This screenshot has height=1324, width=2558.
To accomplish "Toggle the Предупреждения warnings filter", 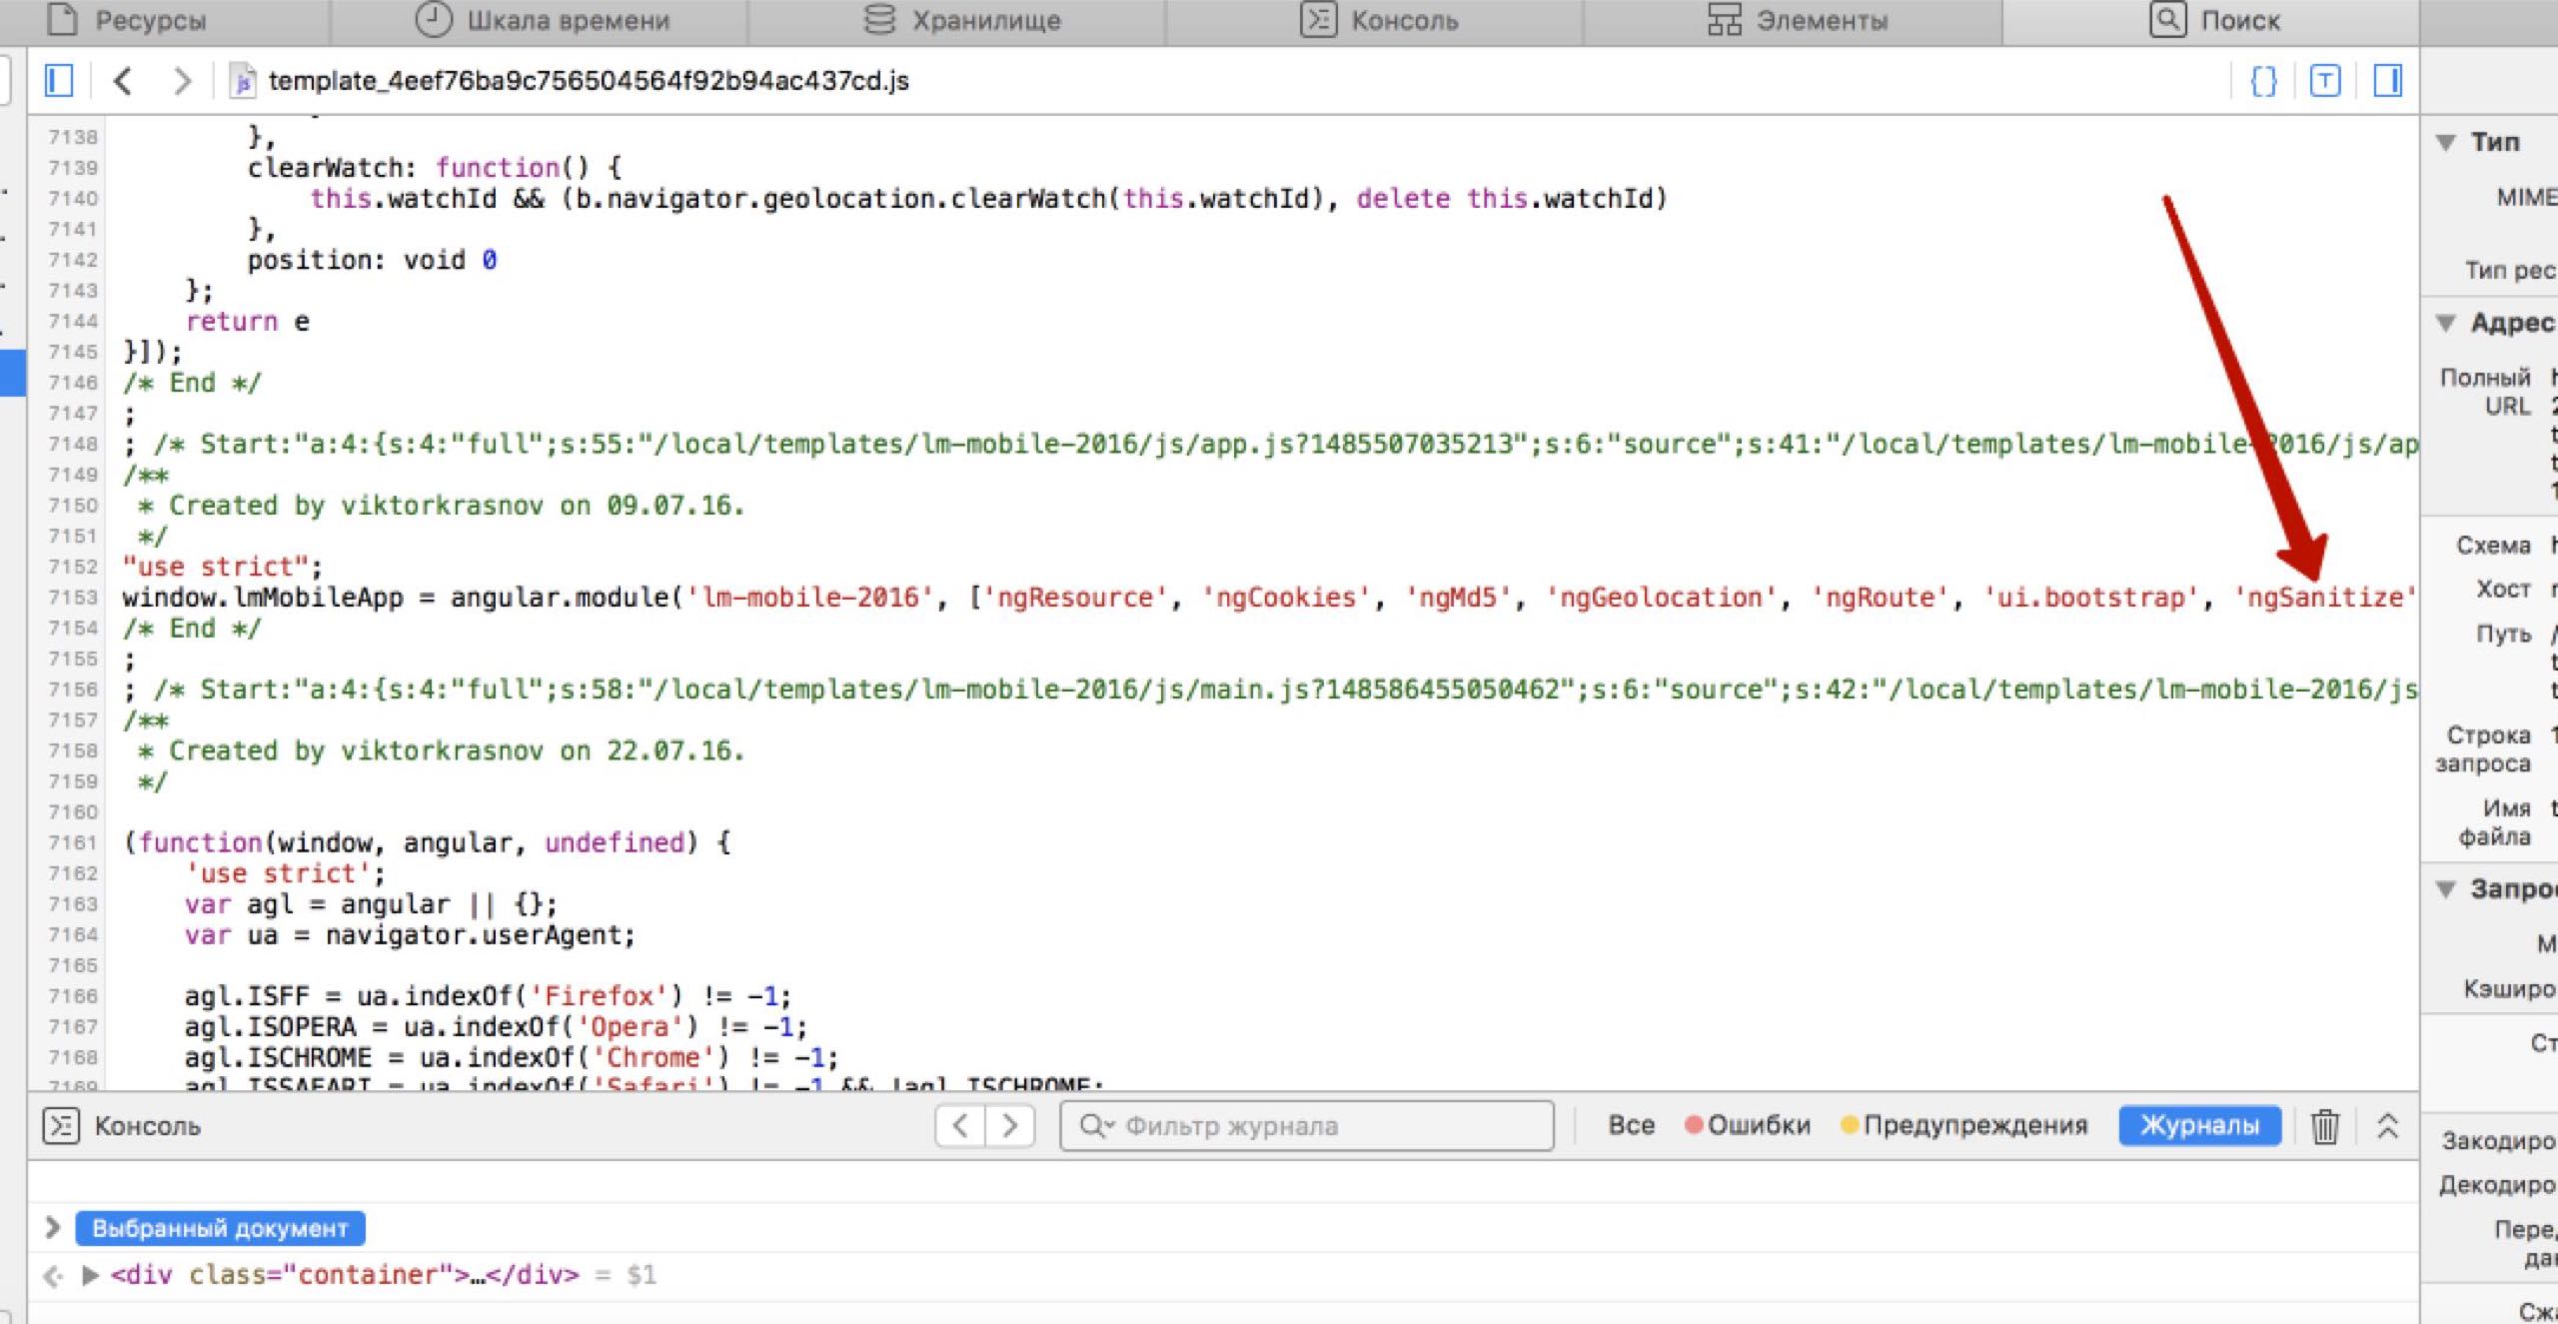I will [1964, 1125].
